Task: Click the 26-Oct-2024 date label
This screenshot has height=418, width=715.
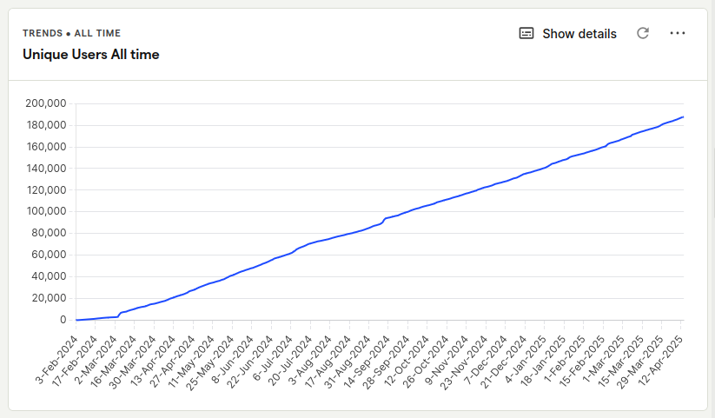Action: tap(425, 362)
